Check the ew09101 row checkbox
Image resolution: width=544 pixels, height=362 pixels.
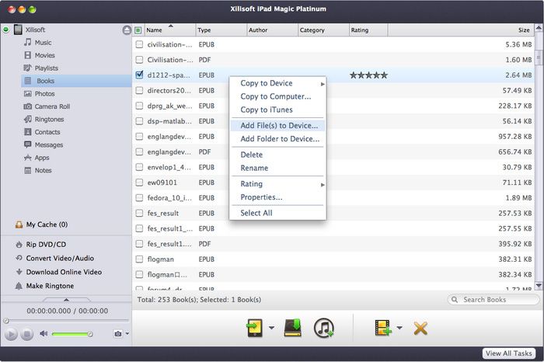tap(139, 183)
